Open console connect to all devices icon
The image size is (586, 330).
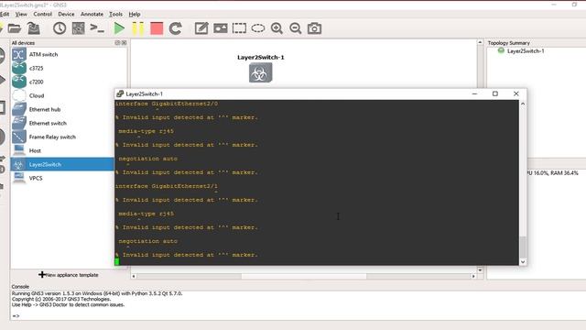click(x=97, y=28)
